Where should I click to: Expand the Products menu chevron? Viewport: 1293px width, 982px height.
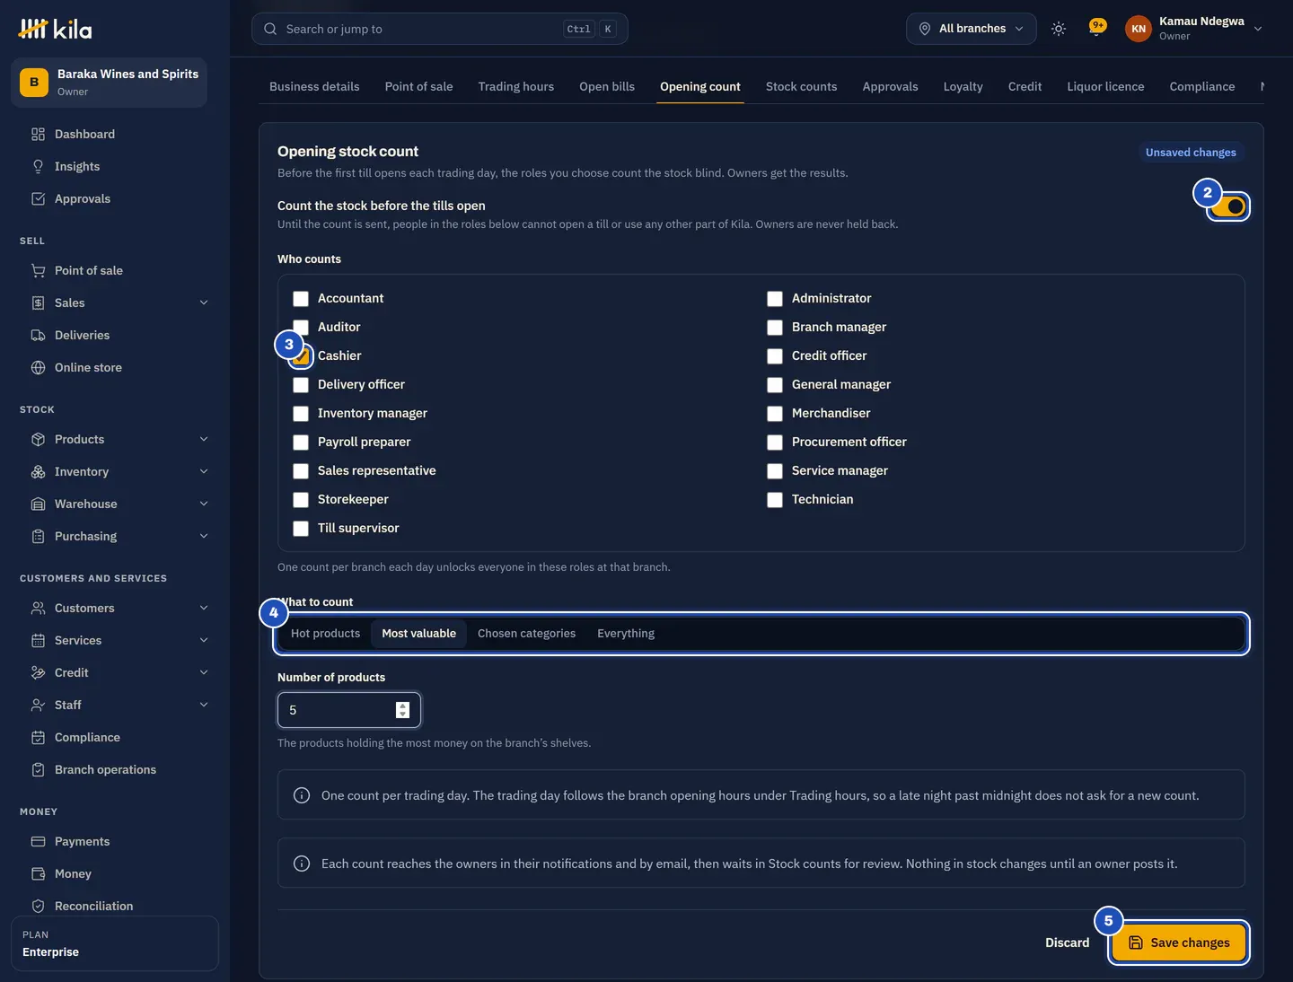pos(204,439)
